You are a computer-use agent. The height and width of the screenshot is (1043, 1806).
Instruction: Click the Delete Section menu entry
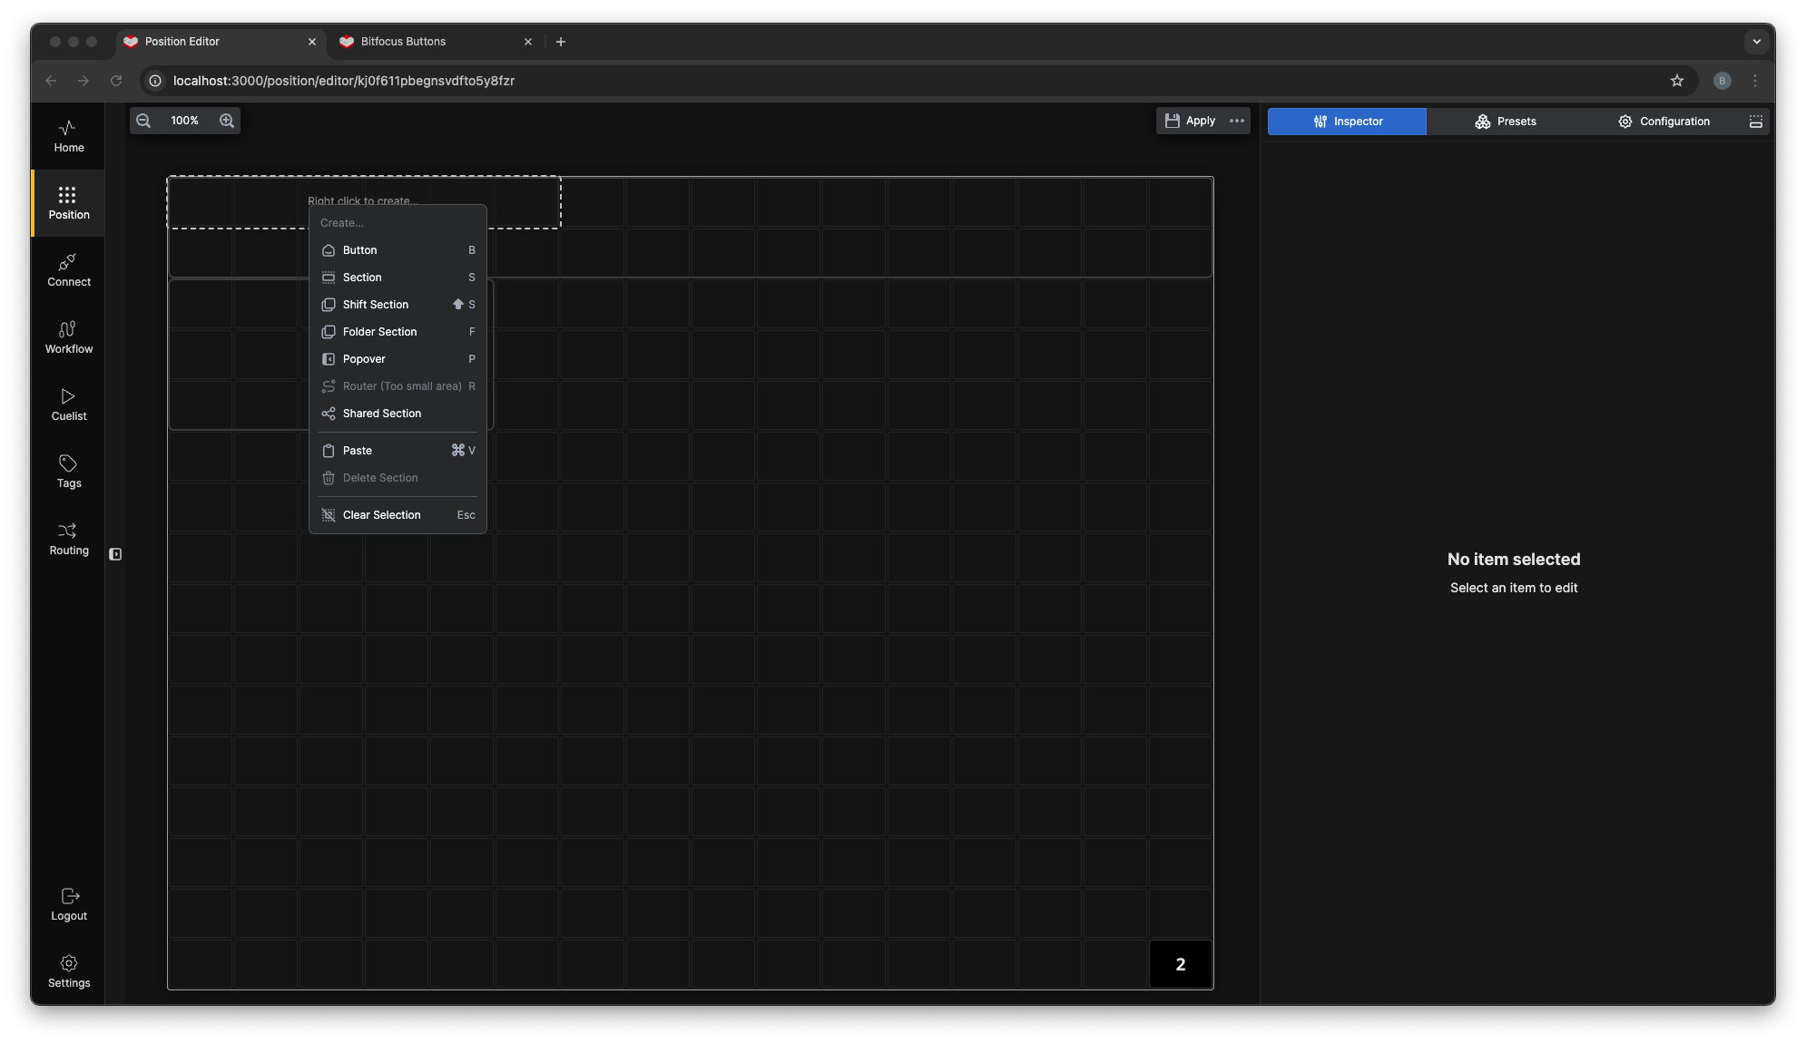coord(398,478)
